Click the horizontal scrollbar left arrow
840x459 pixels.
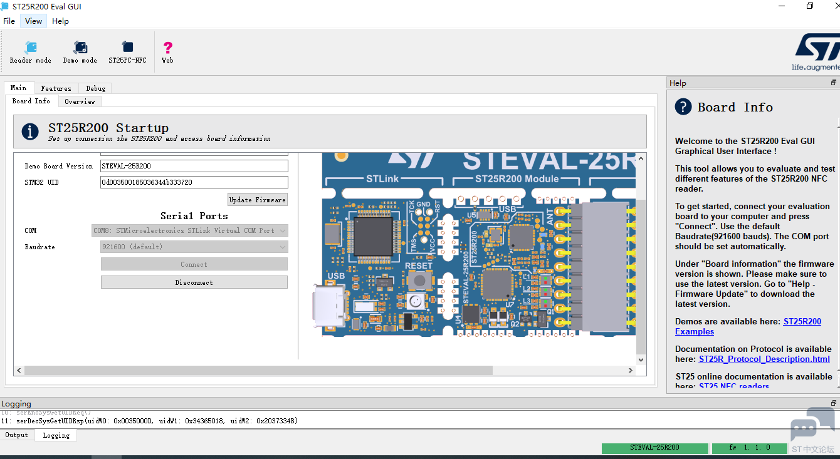[19, 370]
